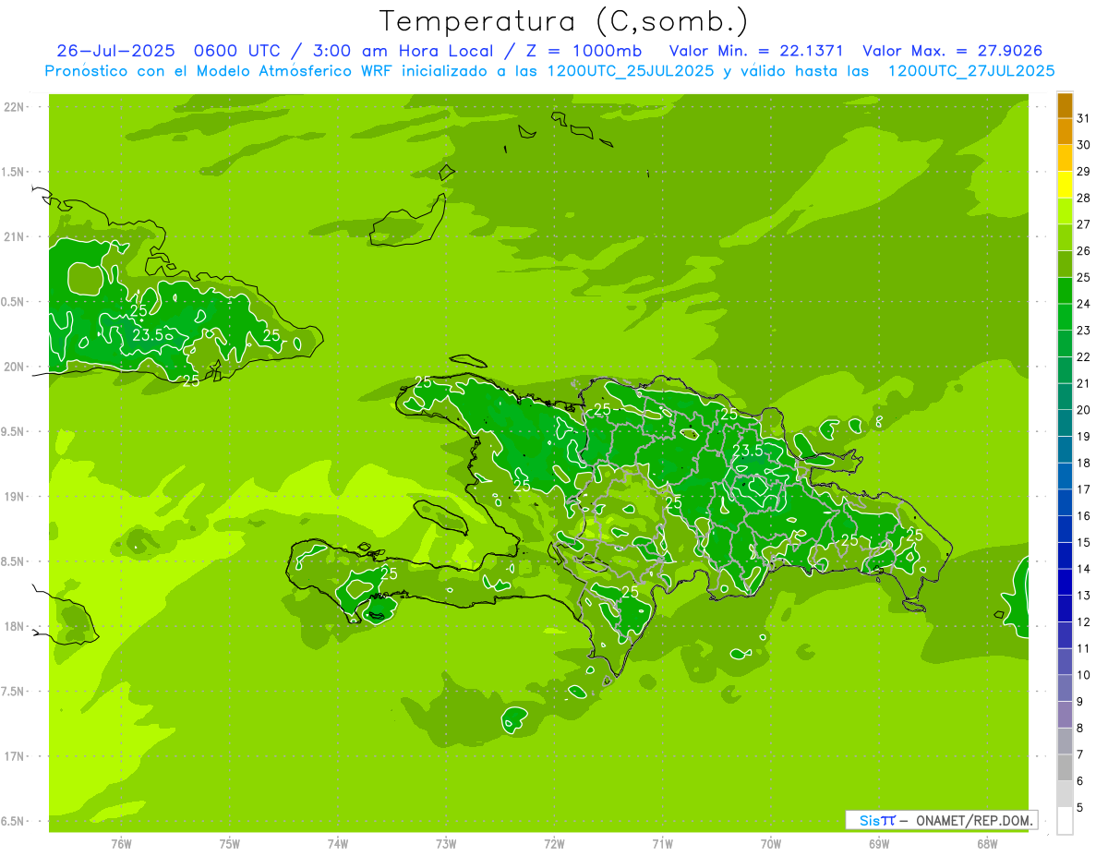Click the teal color bar segment between 19 and 20
The image size is (1108, 856).
(x=1065, y=423)
